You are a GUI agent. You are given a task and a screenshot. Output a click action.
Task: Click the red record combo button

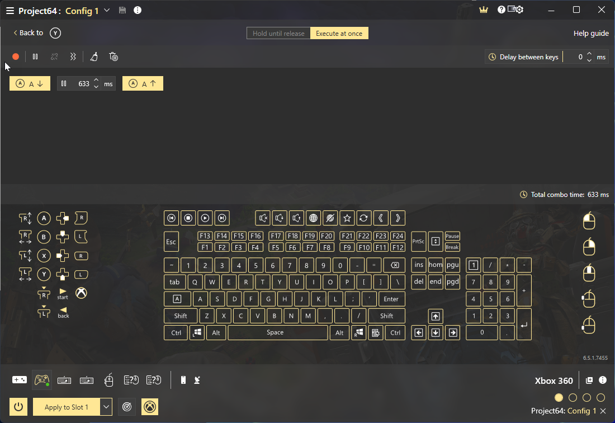point(16,57)
